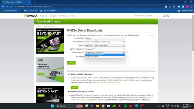Image resolution: width=194 pixels, height=109 pixels.
Task: Open the Chrome extensions puzzle icon
Action: [179, 7]
